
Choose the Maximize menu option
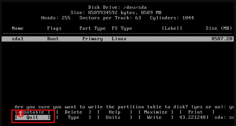click(x=156, y=112)
